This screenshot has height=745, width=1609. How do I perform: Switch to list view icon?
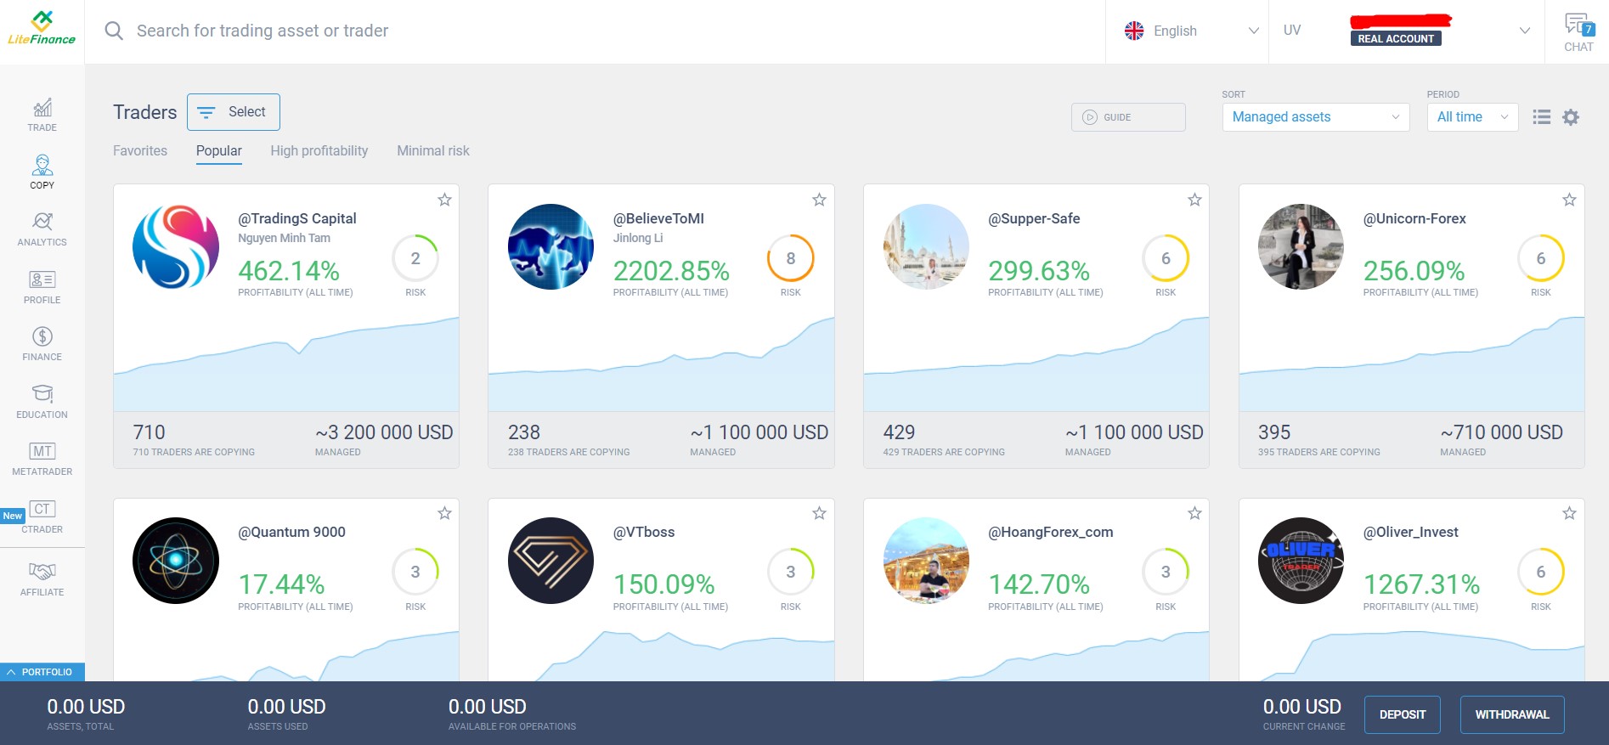click(1541, 117)
